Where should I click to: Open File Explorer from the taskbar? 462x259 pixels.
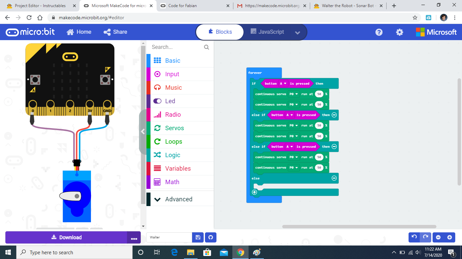191,252
